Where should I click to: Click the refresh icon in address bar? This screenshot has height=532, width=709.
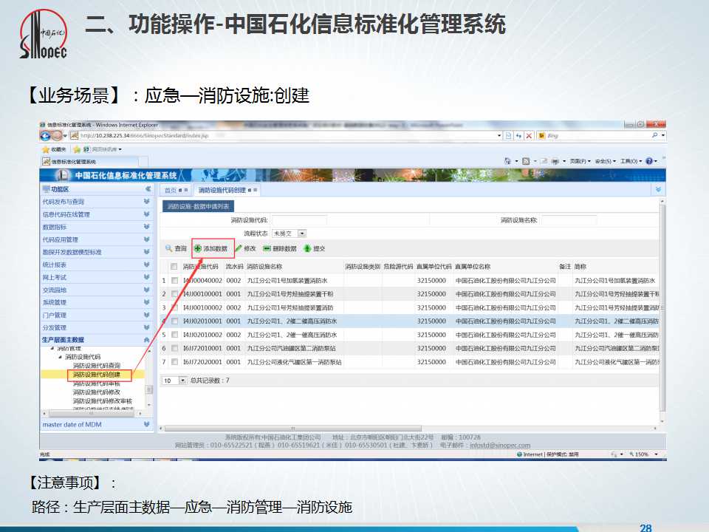tap(518, 136)
